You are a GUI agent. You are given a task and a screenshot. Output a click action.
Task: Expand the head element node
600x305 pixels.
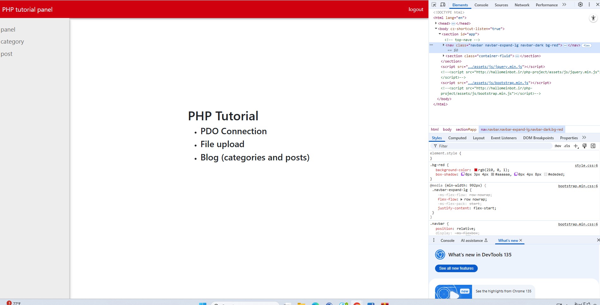436,23
